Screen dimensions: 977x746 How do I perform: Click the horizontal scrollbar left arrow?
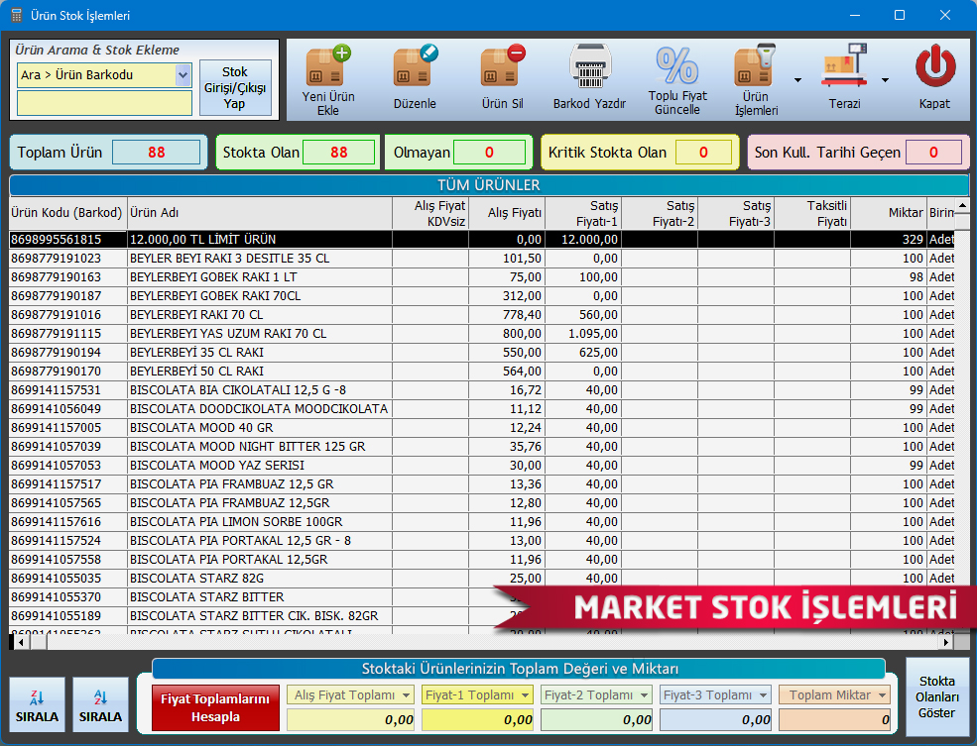pyautogui.click(x=20, y=641)
